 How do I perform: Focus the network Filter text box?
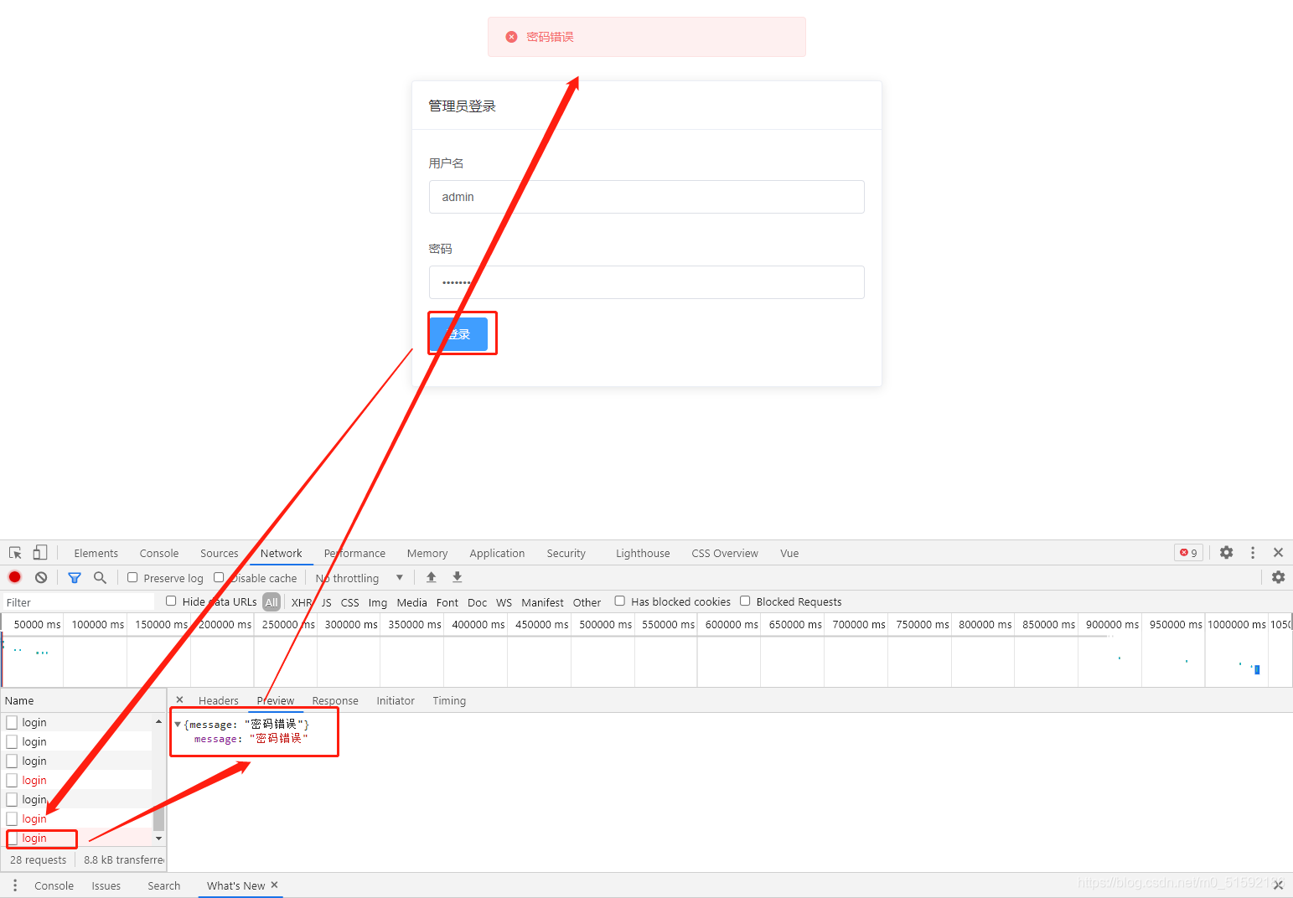78,602
